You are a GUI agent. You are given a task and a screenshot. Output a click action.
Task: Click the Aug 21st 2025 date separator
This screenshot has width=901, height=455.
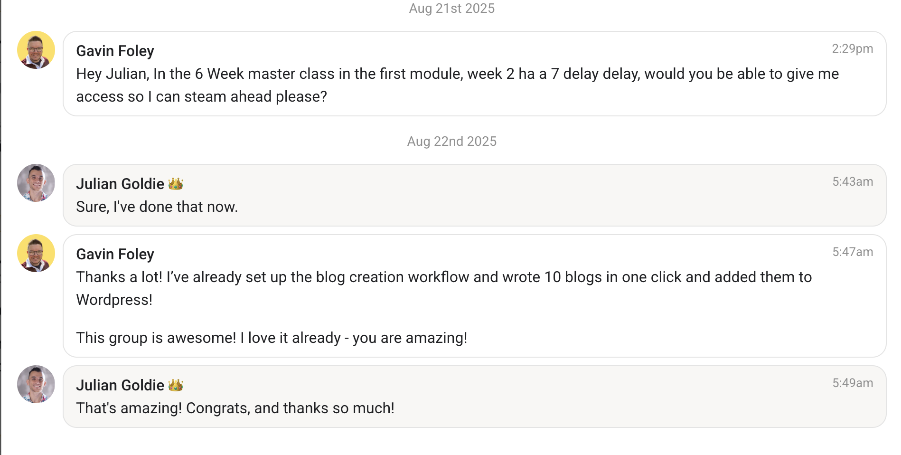click(x=452, y=9)
